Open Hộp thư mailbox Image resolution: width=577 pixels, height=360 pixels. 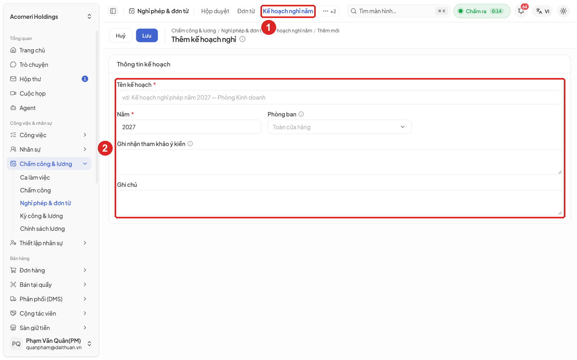click(x=49, y=79)
